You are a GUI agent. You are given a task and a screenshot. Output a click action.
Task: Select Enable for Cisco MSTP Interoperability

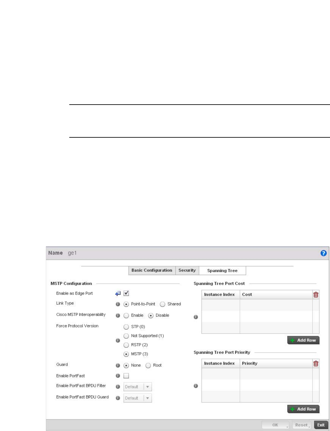(126, 315)
